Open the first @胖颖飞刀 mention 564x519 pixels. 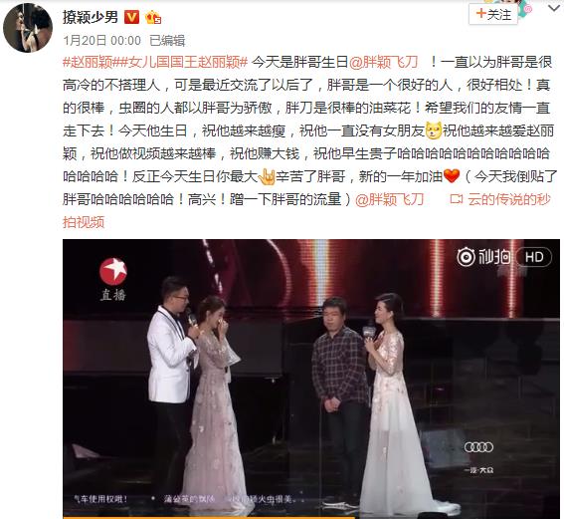383,62
